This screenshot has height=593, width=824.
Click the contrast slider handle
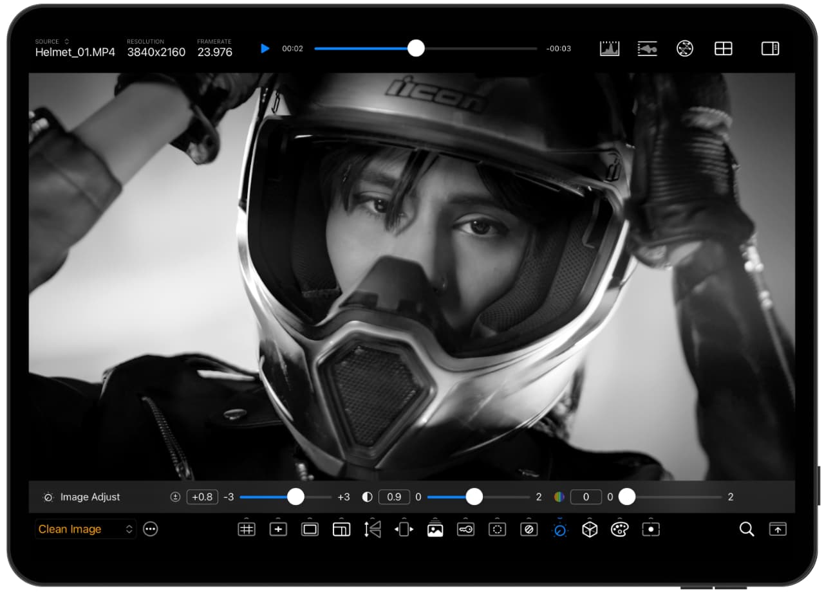click(474, 497)
